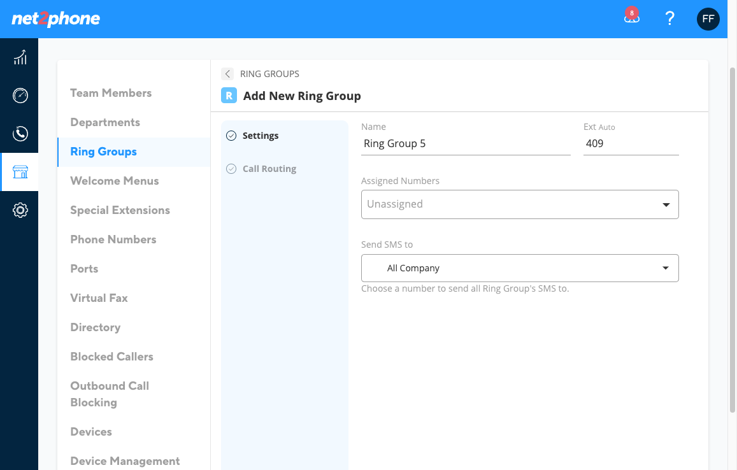Viewport: 737px width, 470px height.
Task: Select Ring Groups in the side menu
Action: click(134, 152)
